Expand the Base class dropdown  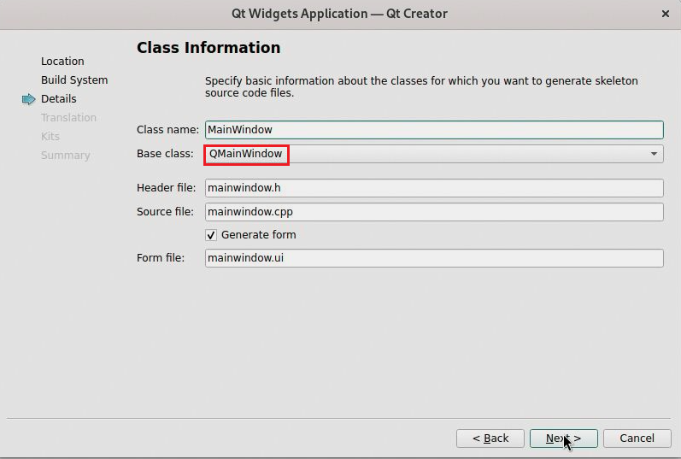[654, 154]
